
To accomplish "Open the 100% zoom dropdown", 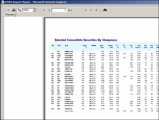I will [34, 10].
